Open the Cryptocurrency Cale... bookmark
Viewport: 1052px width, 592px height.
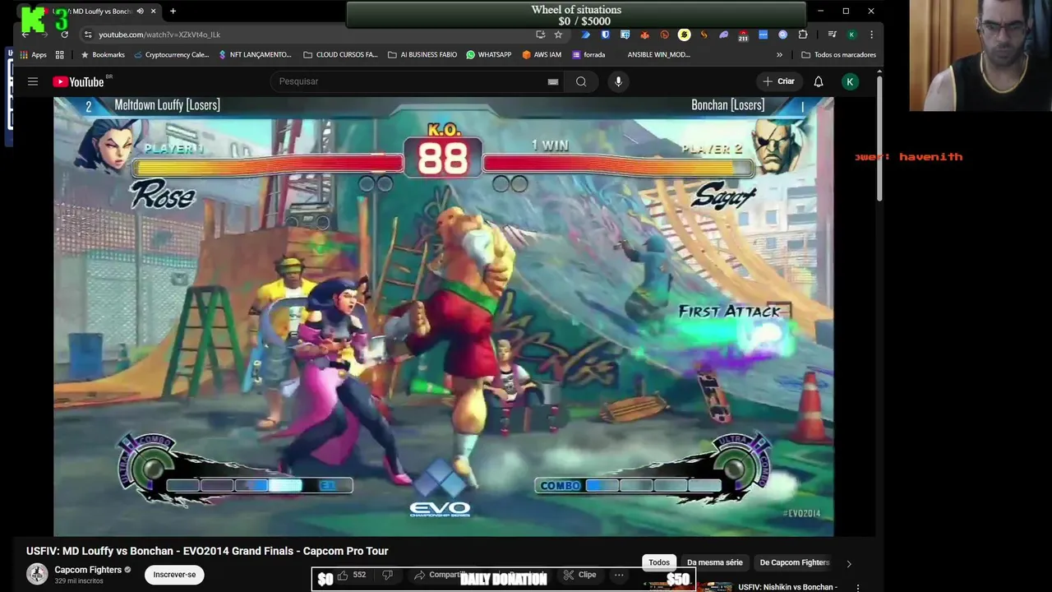click(x=171, y=55)
